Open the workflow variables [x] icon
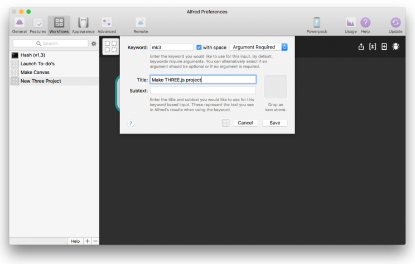The height and width of the screenshot is (264, 415). pos(373,47)
